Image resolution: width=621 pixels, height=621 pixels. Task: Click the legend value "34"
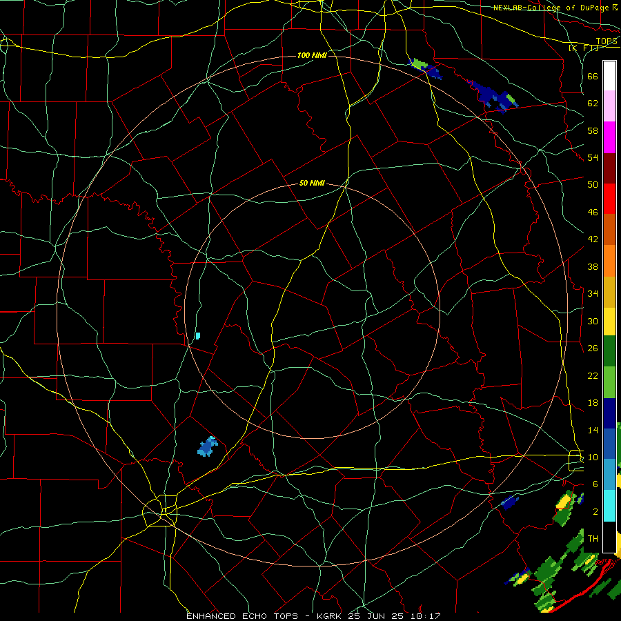pos(593,294)
